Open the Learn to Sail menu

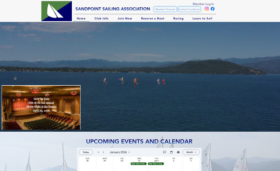pyautogui.click(x=202, y=18)
